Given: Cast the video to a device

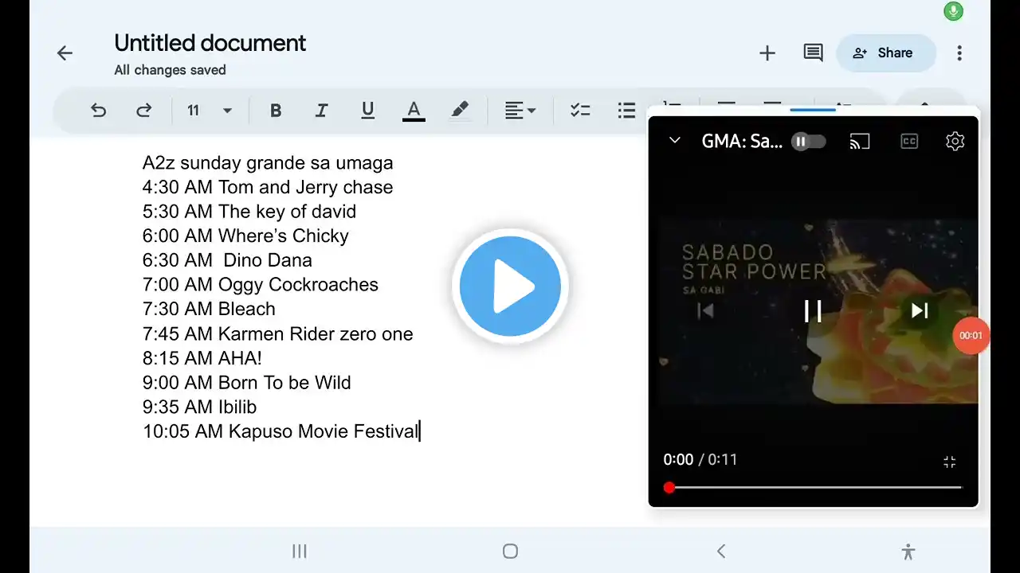Looking at the screenshot, I should (x=860, y=142).
